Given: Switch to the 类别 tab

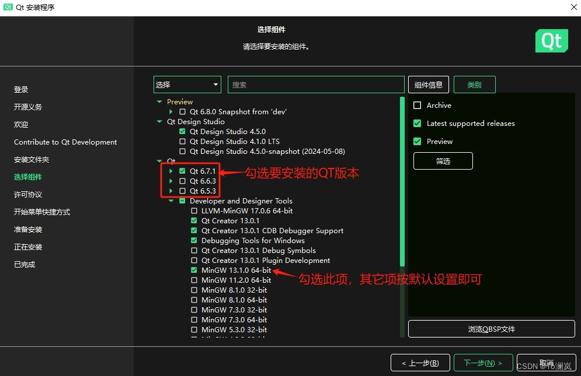Looking at the screenshot, I should [x=474, y=85].
